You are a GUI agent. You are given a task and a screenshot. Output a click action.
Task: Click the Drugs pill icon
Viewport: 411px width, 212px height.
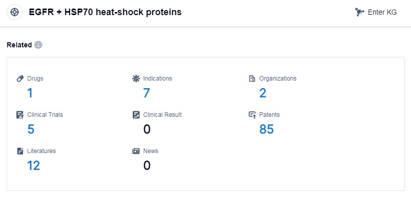click(x=20, y=79)
